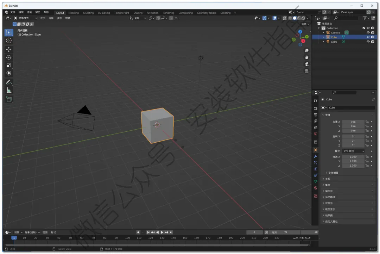Toggle auto keying record button

138,233
